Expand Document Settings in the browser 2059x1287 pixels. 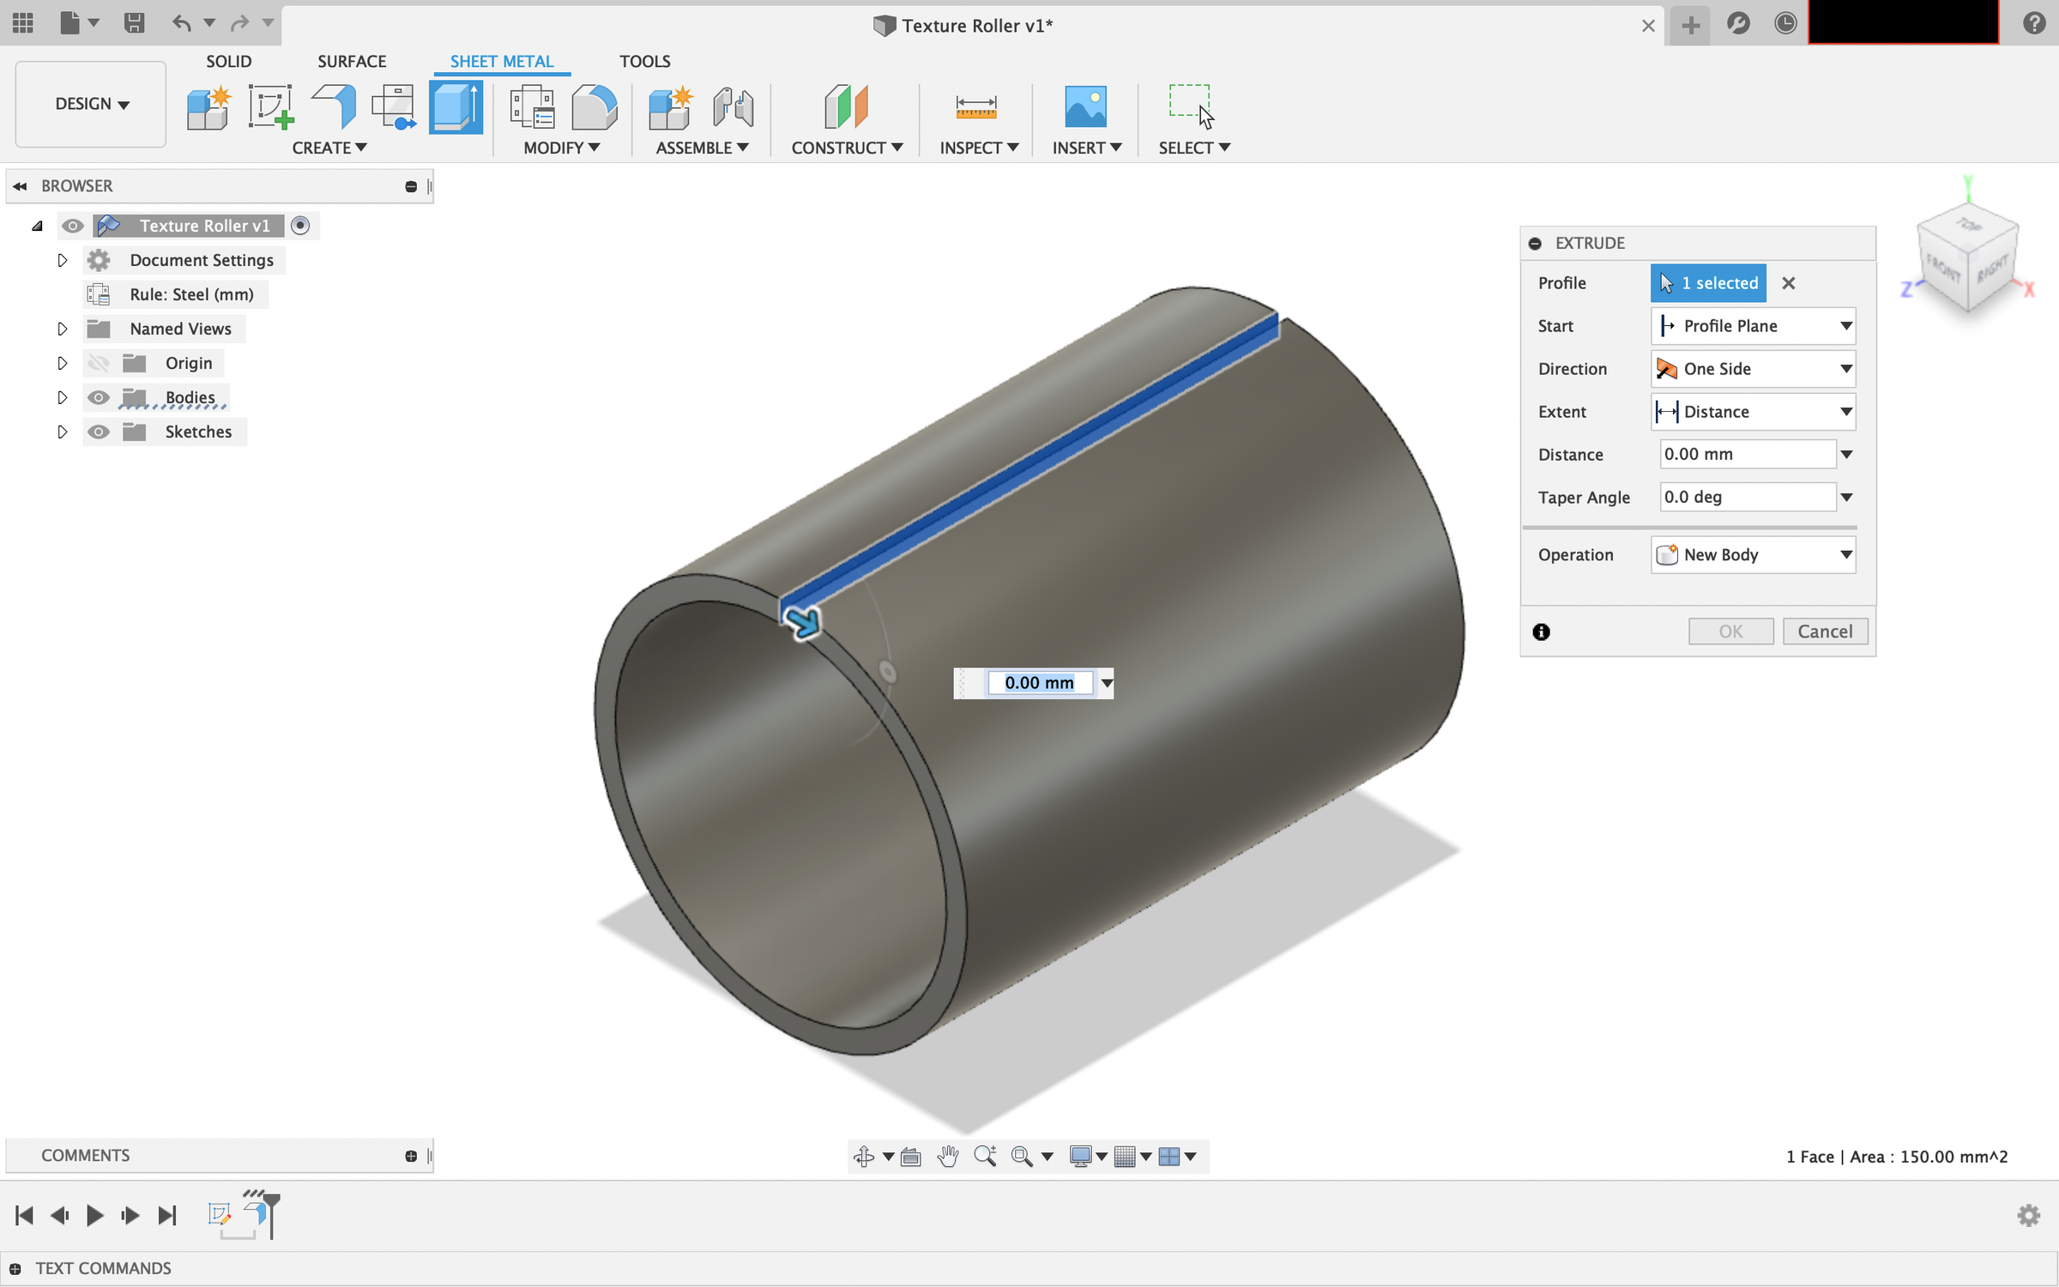pos(62,260)
